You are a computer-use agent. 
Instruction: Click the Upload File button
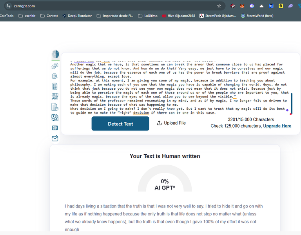[x=171, y=123]
